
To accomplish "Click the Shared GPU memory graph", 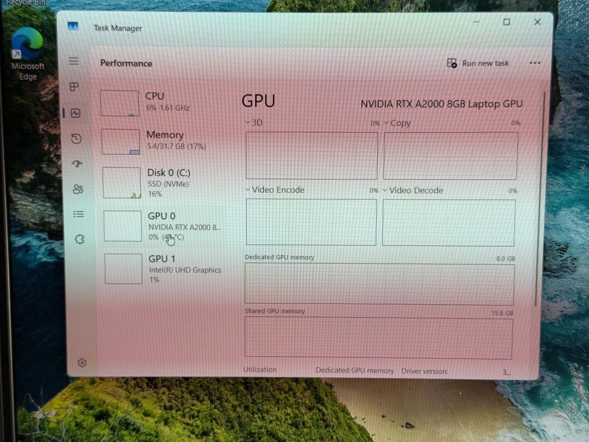I will (x=378, y=338).
